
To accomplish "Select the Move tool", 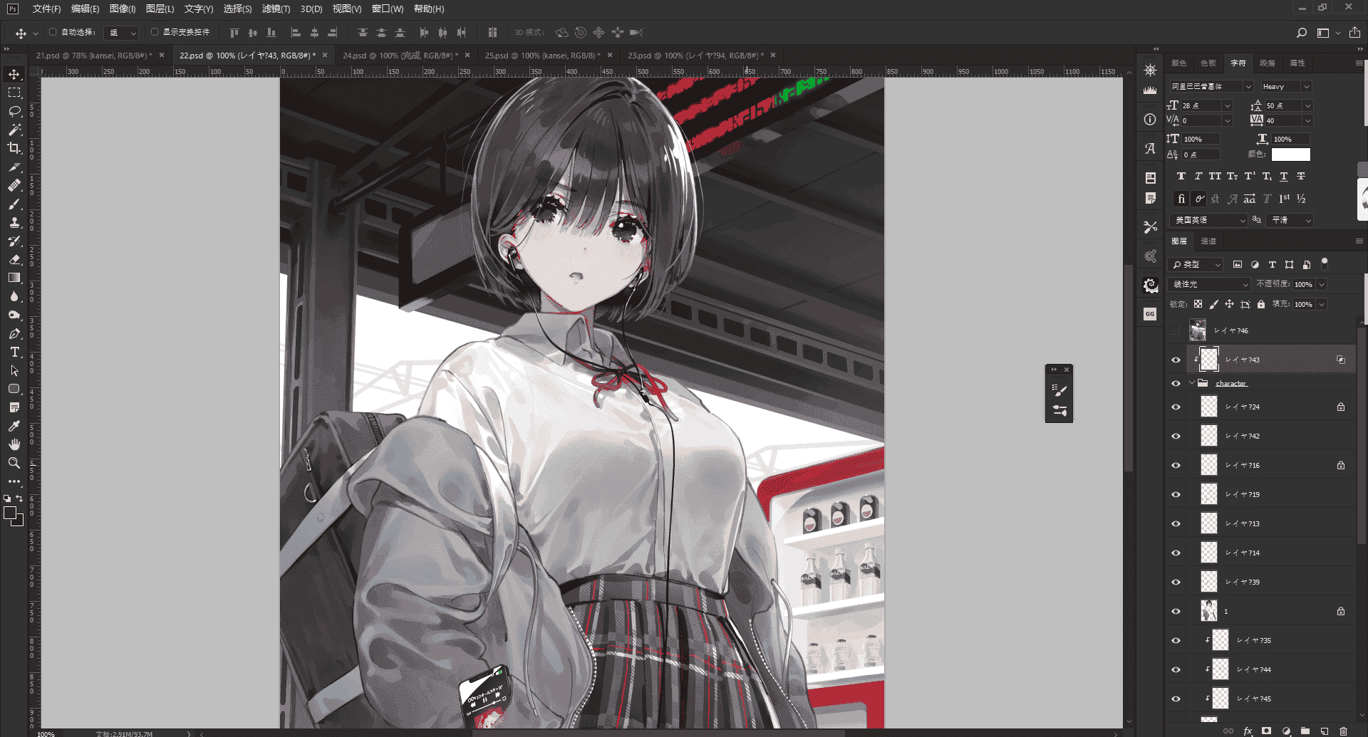I will coord(14,74).
